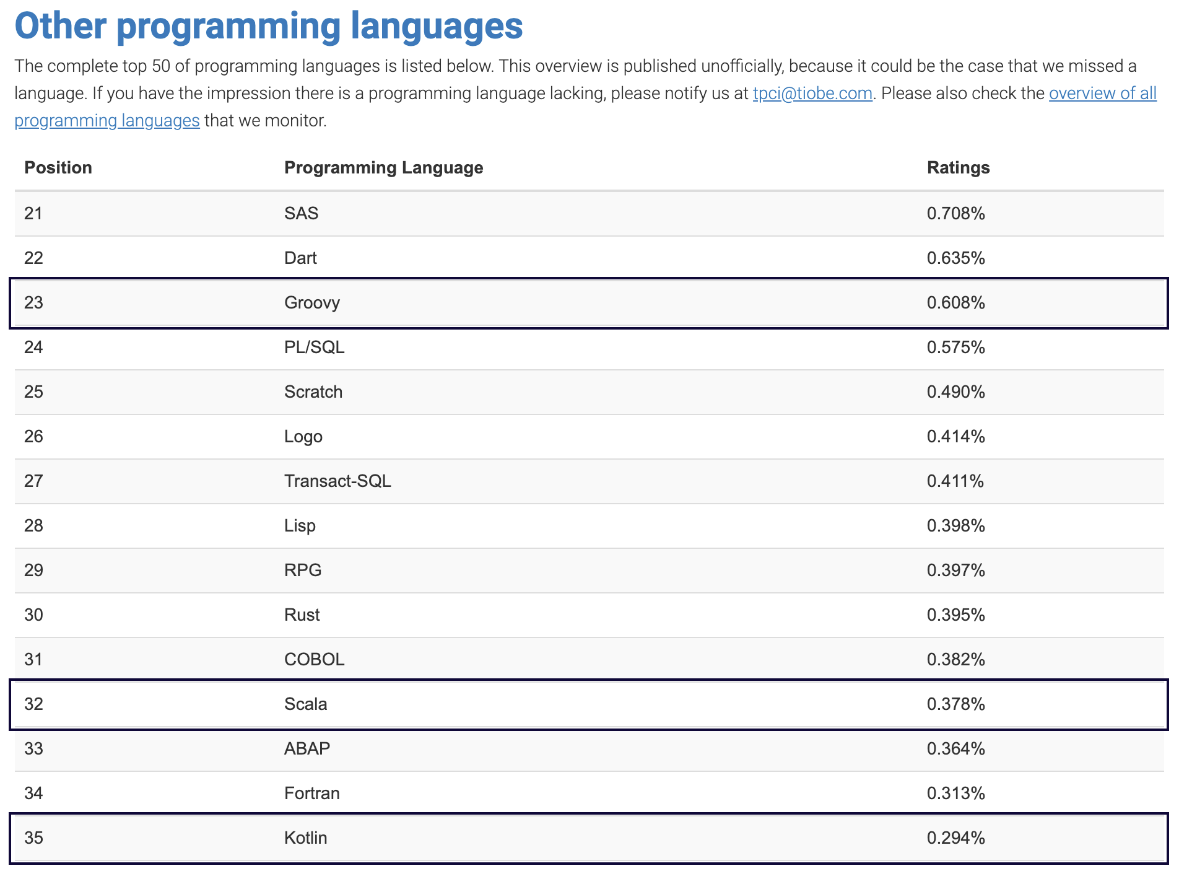Click the Position column header
Screen dimensions: 1179x871
(58, 168)
